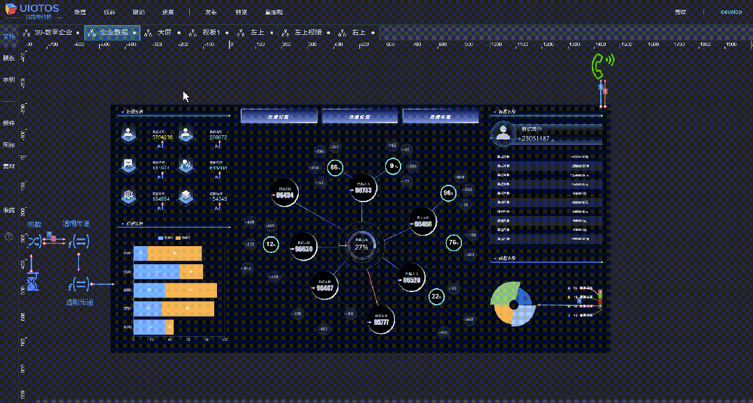Click the stacked layers icon beside 154349
This screenshot has width=753, height=403.
(x=186, y=196)
